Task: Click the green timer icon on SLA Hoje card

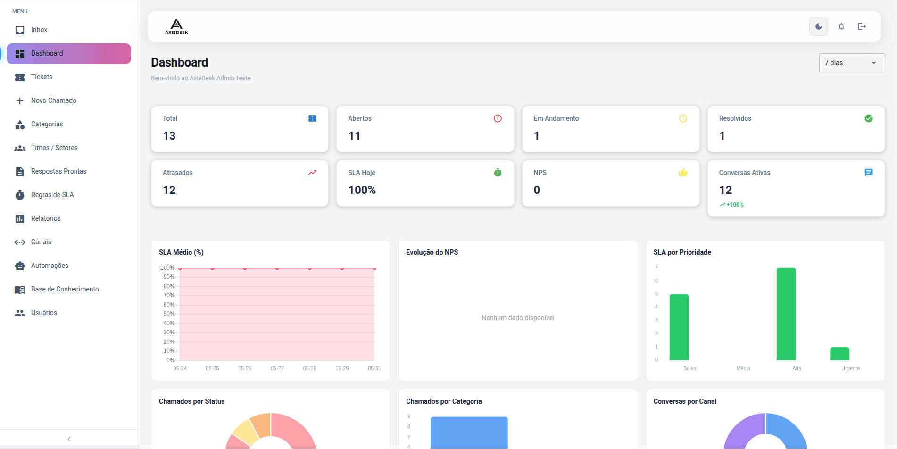Action: (x=498, y=173)
